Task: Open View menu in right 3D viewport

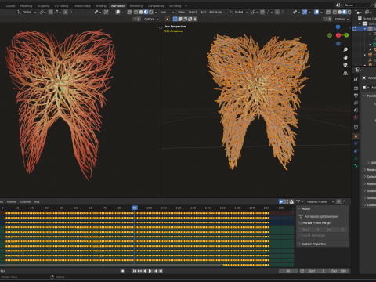Action: click(x=181, y=12)
